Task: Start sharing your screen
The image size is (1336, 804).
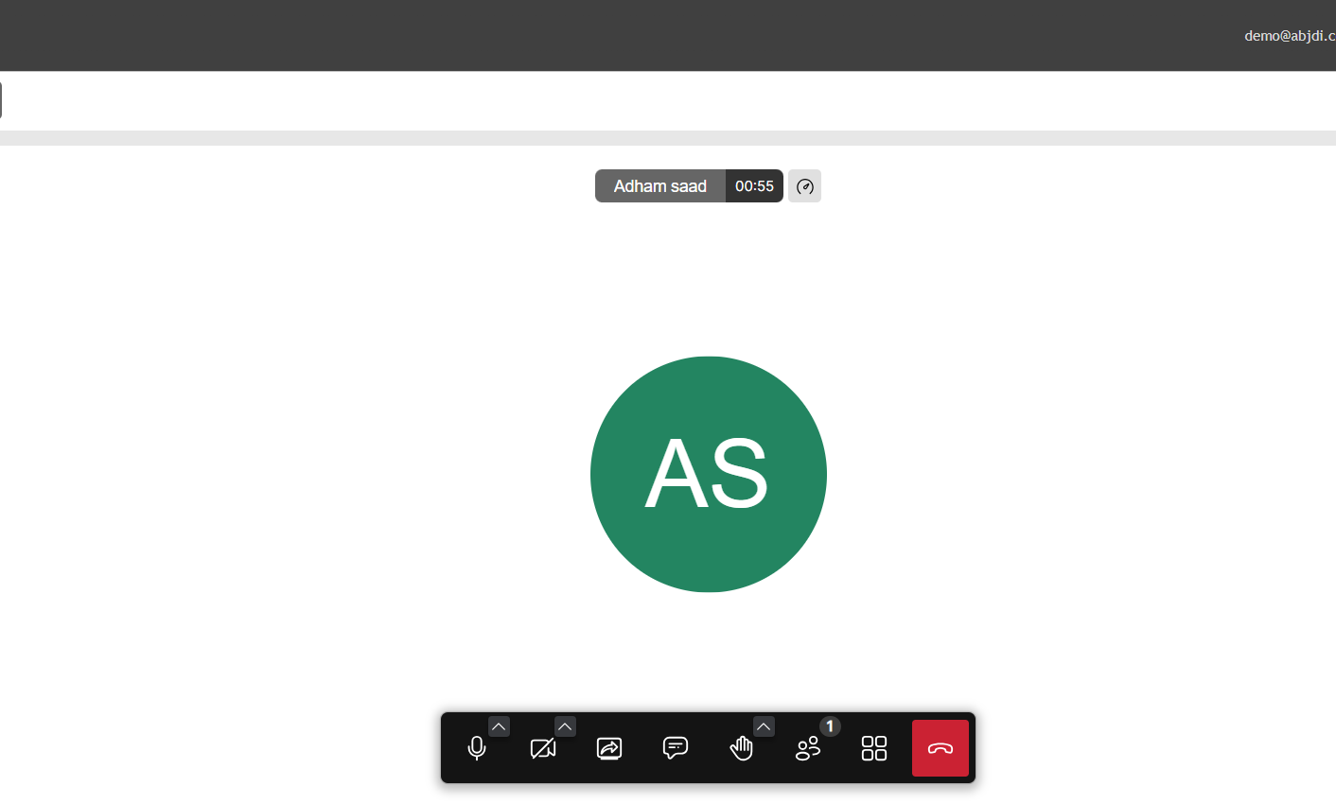Action: pyautogui.click(x=609, y=748)
